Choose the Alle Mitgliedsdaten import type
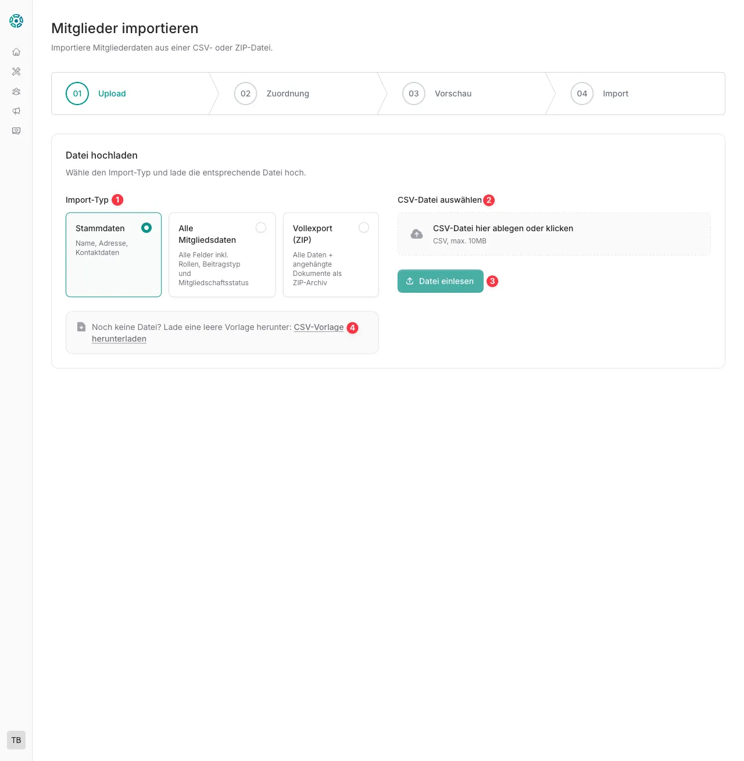The height and width of the screenshot is (761, 744). (x=222, y=254)
